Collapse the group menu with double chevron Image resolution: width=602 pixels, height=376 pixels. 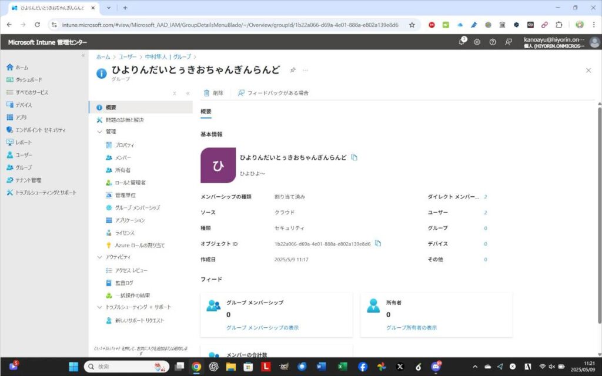pyautogui.click(x=188, y=93)
